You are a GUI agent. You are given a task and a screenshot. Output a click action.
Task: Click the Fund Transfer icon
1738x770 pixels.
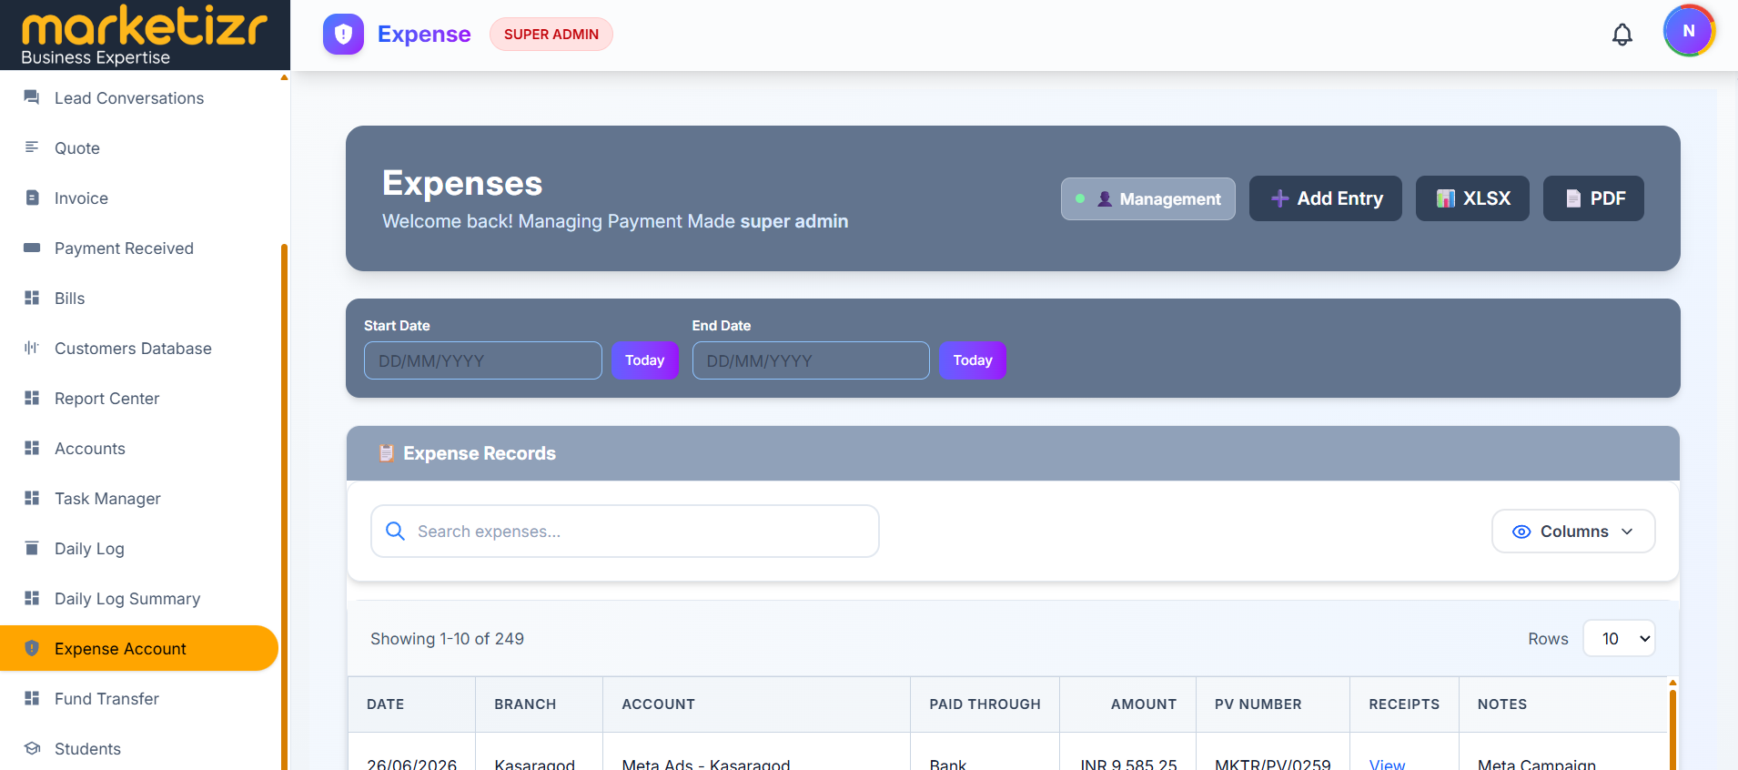point(32,698)
